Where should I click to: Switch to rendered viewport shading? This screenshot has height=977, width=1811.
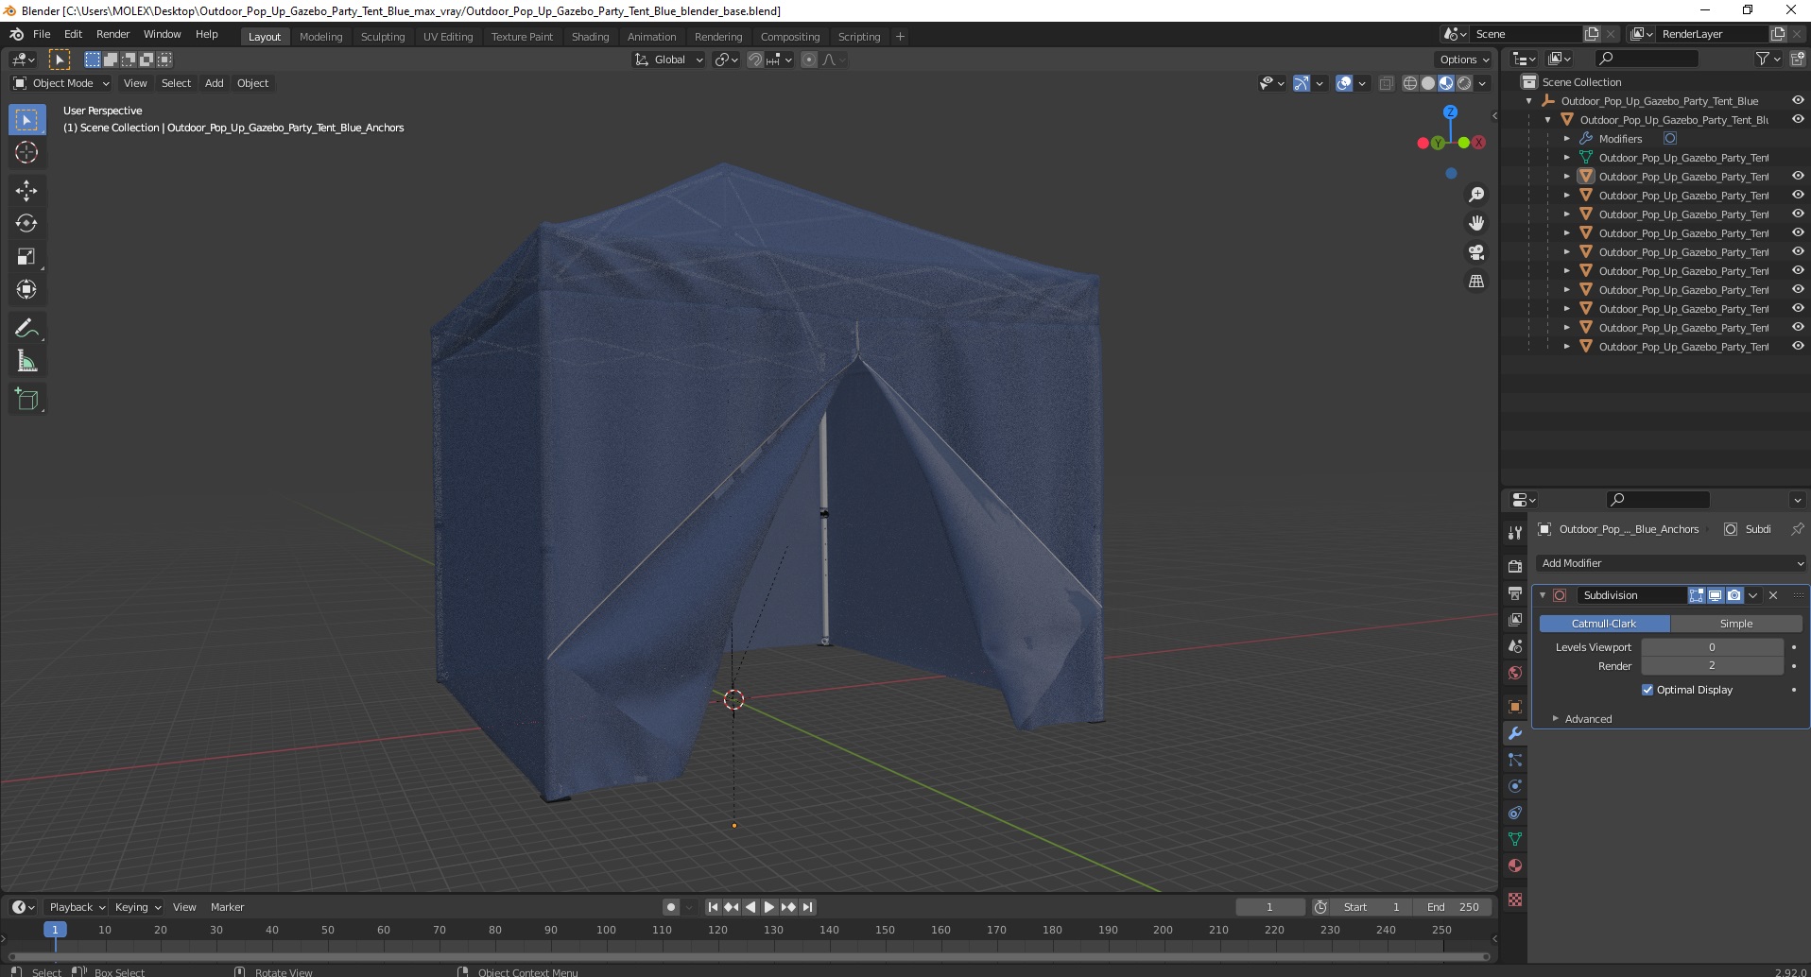coord(1464,83)
